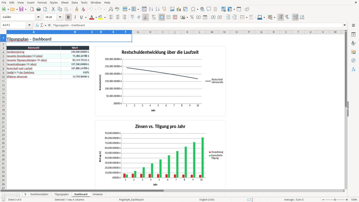This screenshot has width=359, height=202.
Task: Toggle Wrap Text
Action: tap(154, 17)
